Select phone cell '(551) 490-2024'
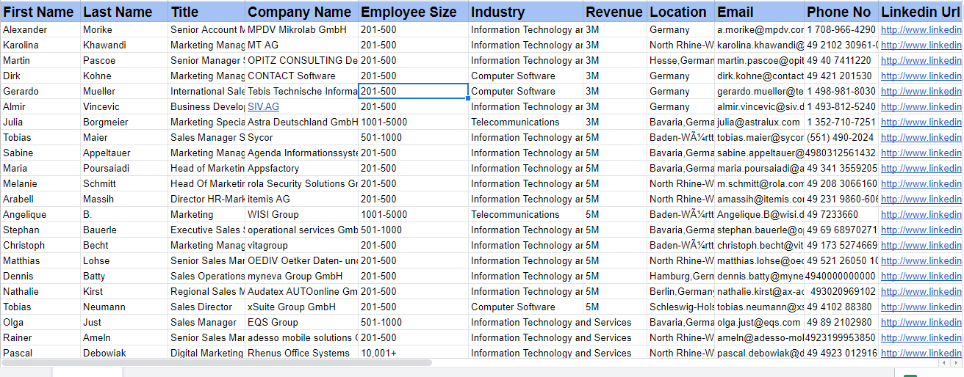This screenshot has width=964, height=377. tap(842, 137)
